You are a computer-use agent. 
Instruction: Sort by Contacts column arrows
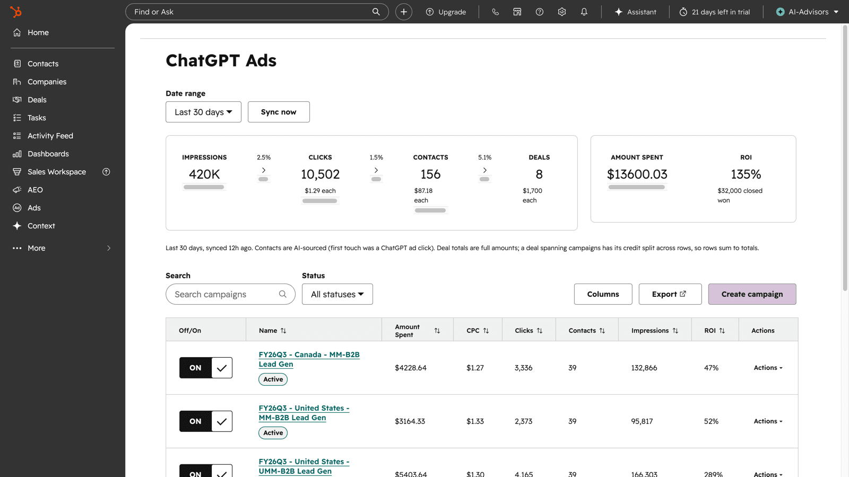[602, 331]
